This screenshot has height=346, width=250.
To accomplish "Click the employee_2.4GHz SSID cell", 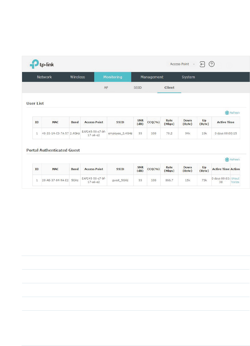I will (x=120, y=133).
